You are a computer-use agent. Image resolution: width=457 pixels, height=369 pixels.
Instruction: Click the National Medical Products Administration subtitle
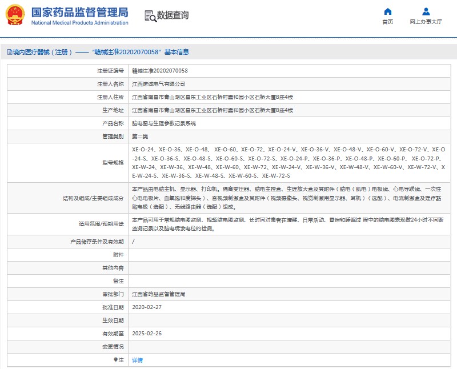[79, 23]
